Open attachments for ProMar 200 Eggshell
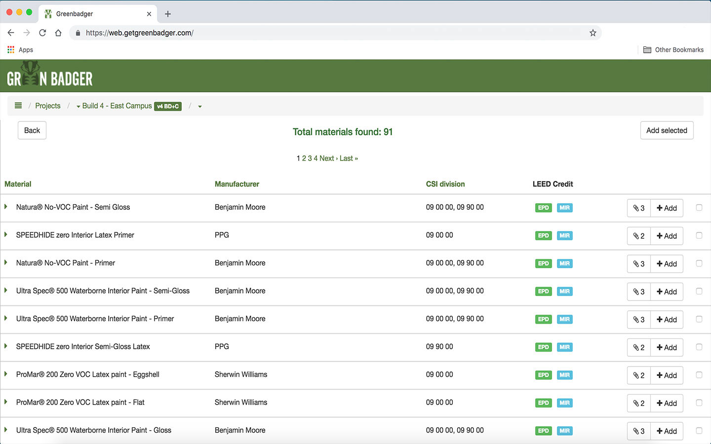 639,375
